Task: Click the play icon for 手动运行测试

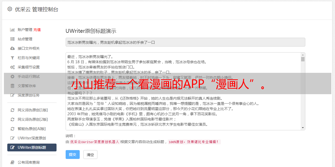Action: 12,76
